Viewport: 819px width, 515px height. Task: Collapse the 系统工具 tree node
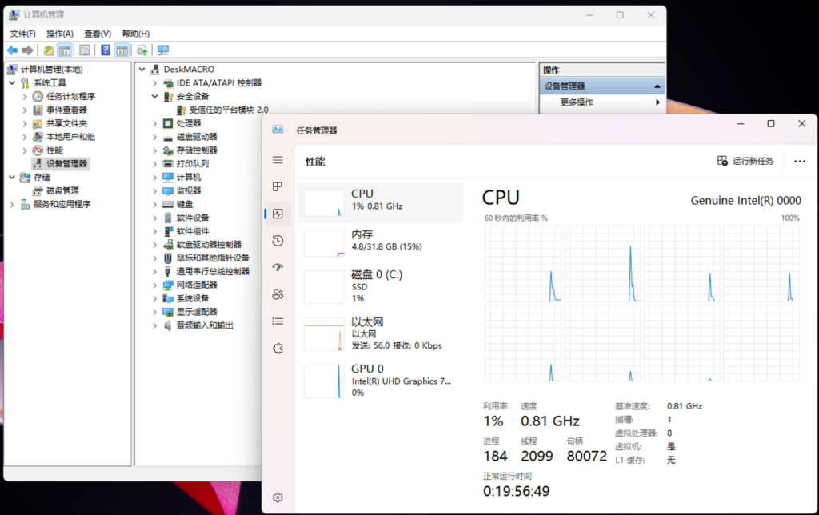tap(12, 82)
